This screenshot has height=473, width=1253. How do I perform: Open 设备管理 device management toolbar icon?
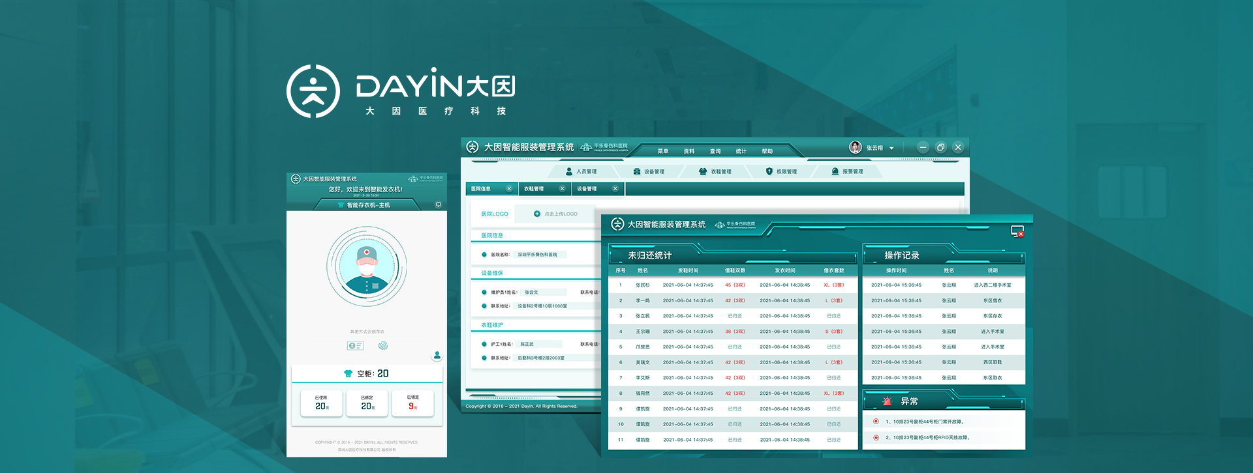pyautogui.click(x=637, y=171)
